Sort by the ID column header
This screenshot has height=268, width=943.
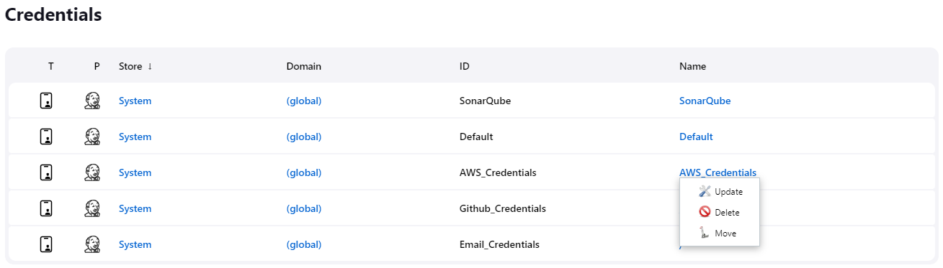[465, 66]
